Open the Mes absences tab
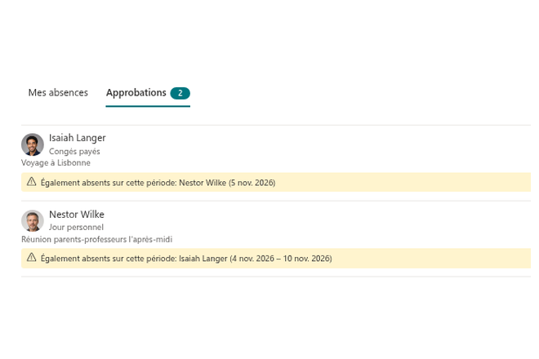This screenshot has height=359, width=539. (58, 93)
